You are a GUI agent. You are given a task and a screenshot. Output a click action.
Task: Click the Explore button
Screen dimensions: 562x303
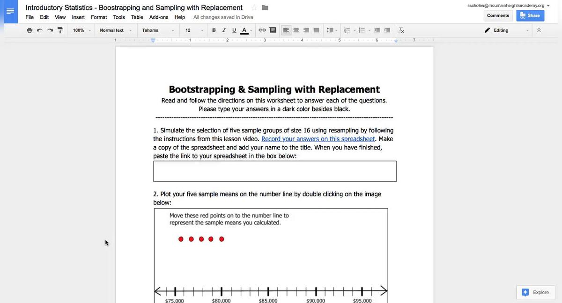(x=535, y=292)
